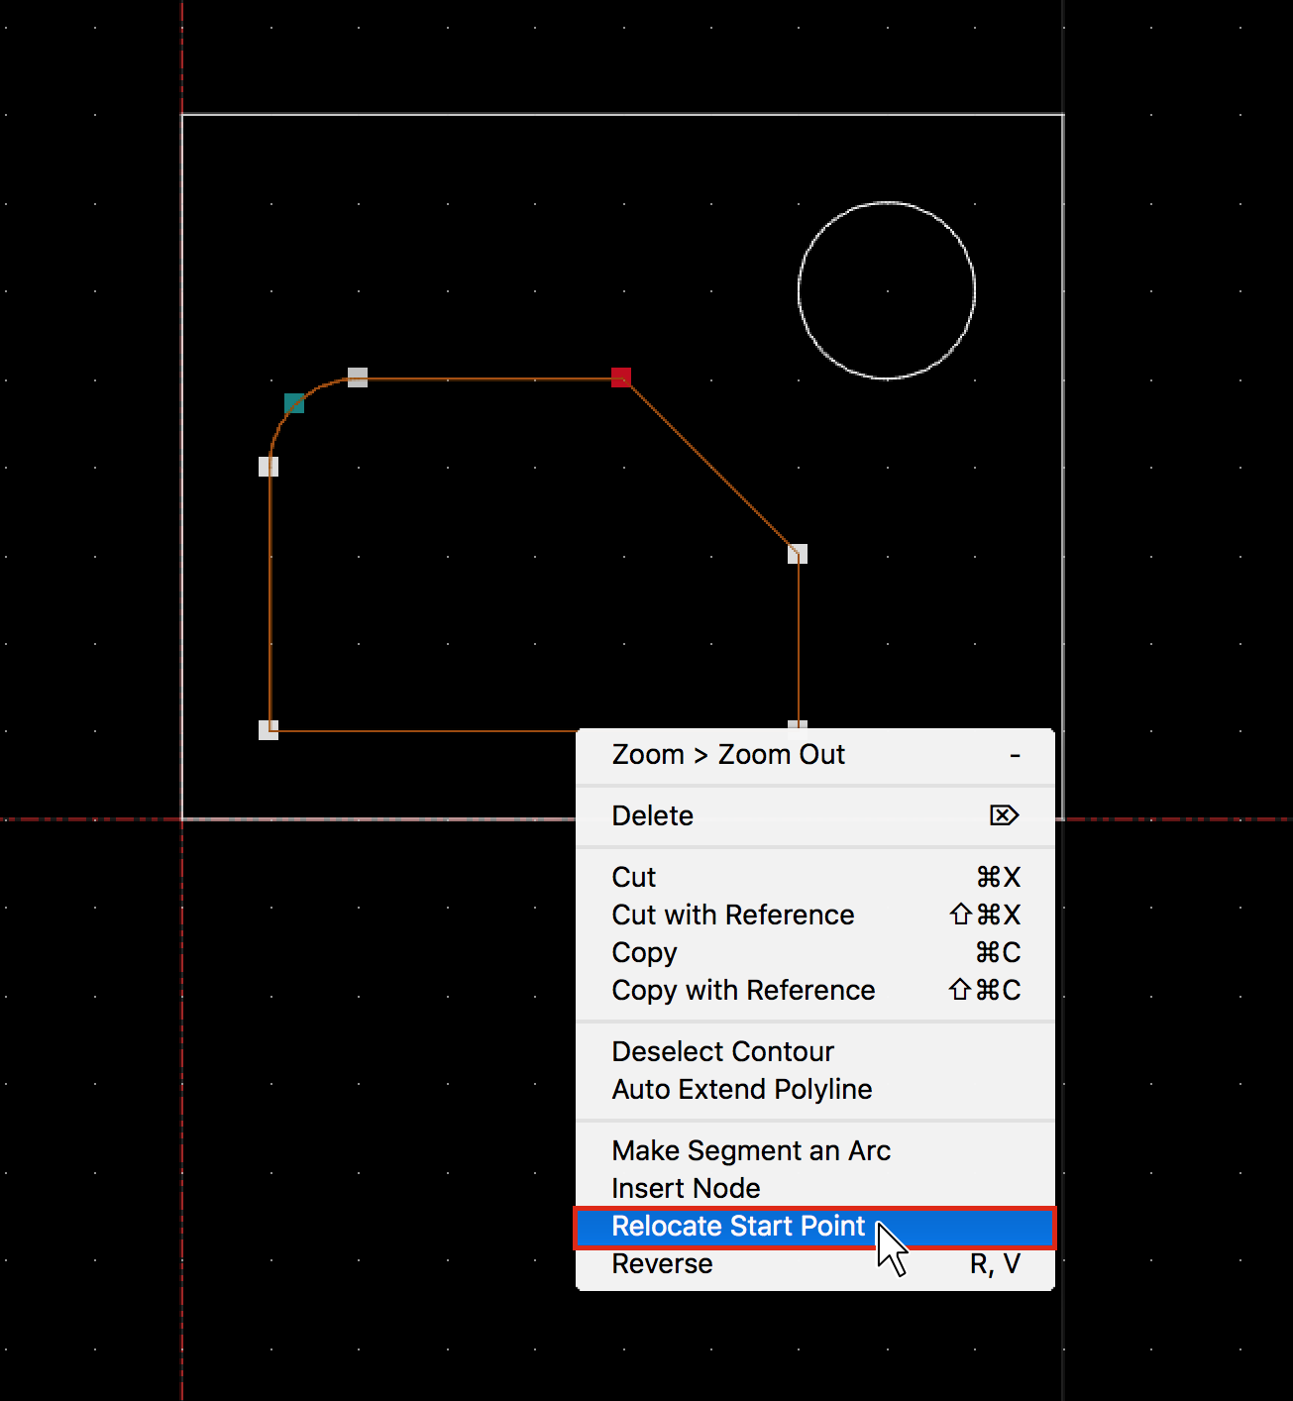1293x1401 pixels.
Task: Click the node where the arc meets left vertical edge
Action: tap(269, 467)
